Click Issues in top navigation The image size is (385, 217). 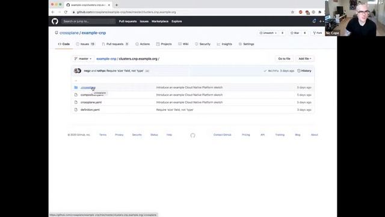click(144, 22)
